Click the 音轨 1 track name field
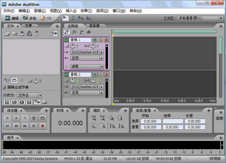 point(80,40)
